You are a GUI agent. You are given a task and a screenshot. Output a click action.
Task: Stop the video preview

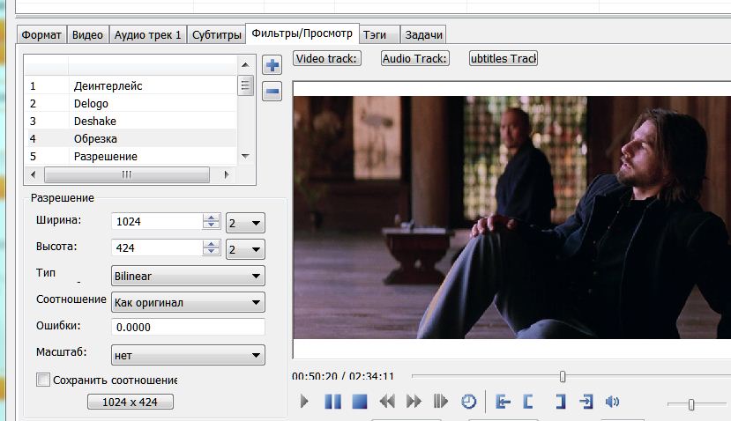pos(360,401)
